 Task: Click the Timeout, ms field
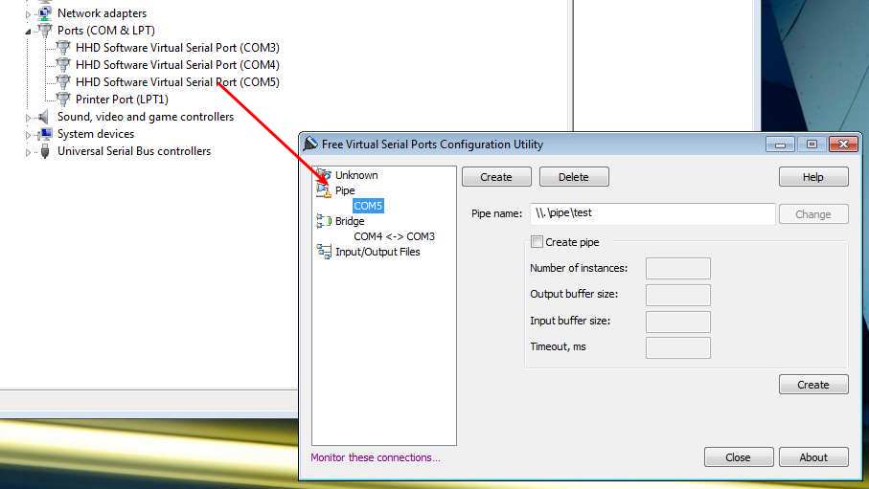point(677,347)
